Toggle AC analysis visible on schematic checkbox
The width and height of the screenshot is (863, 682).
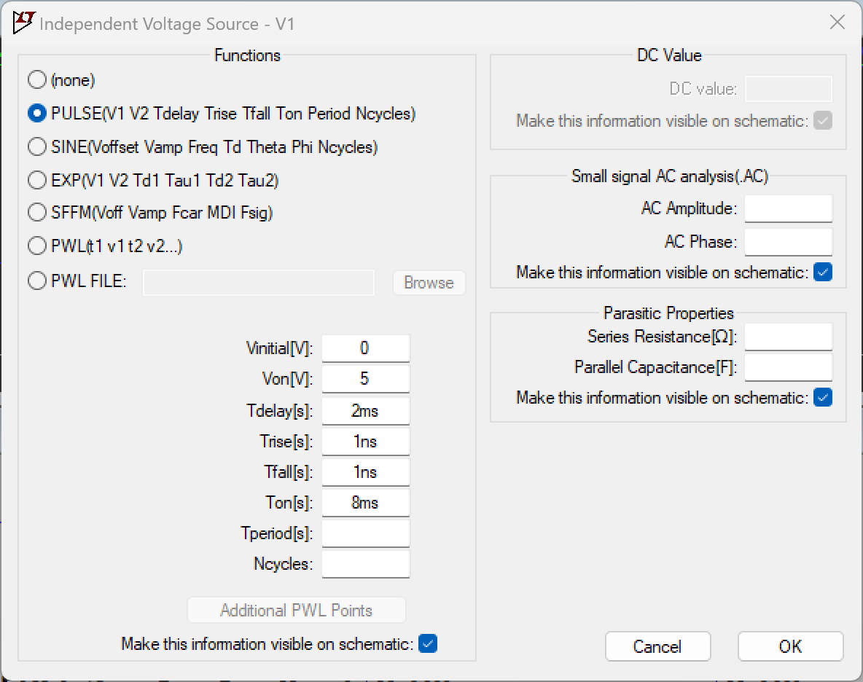click(x=823, y=272)
